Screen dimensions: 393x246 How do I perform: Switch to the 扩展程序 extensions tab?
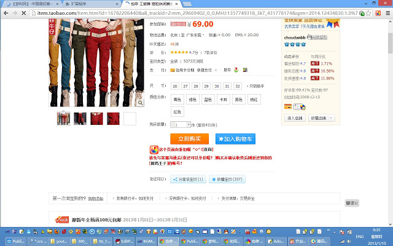(x=91, y=4)
